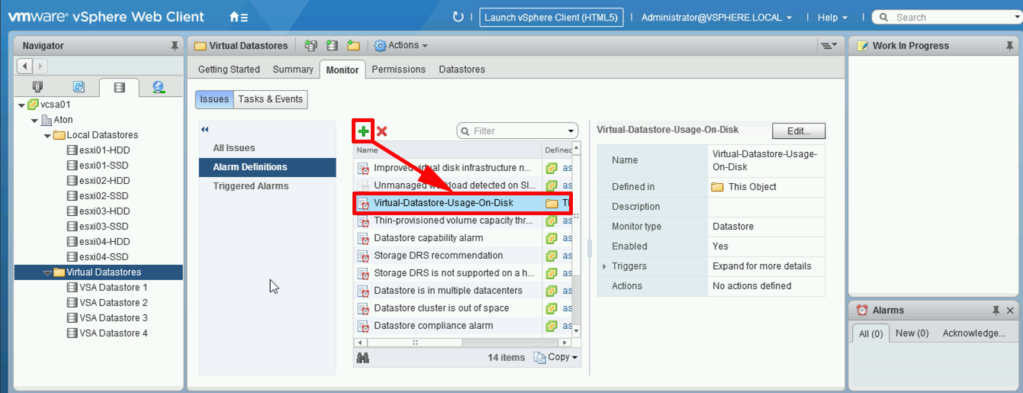Open the Getting Started tab
Viewport: 1023px width, 393px height.
pos(229,69)
